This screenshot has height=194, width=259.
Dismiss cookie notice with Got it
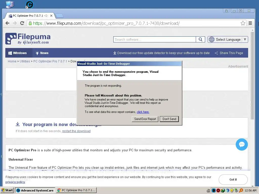(x=233, y=180)
